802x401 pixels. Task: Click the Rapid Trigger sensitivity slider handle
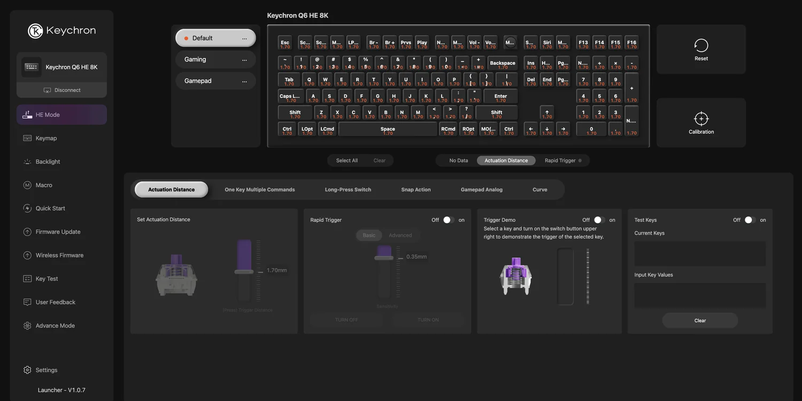[x=384, y=258]
